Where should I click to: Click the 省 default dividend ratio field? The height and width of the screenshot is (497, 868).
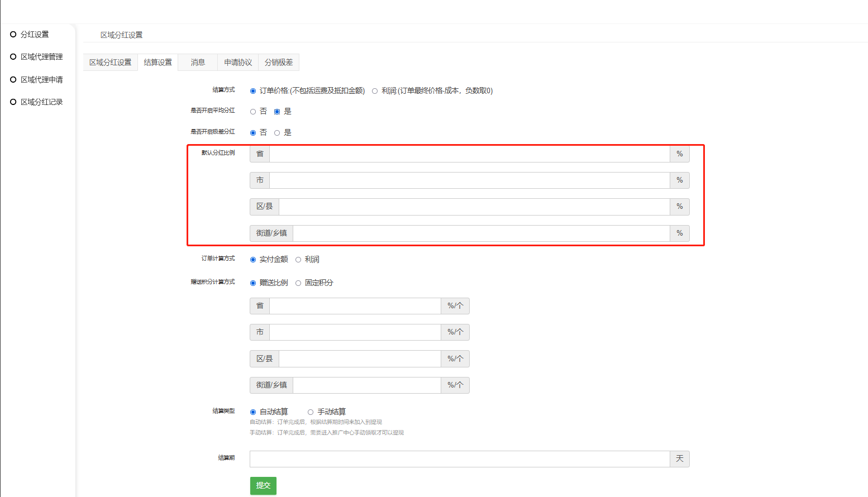point(469,154)
